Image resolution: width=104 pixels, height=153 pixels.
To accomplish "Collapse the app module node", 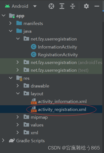I will pyautogui.click(x=3, y=15).
